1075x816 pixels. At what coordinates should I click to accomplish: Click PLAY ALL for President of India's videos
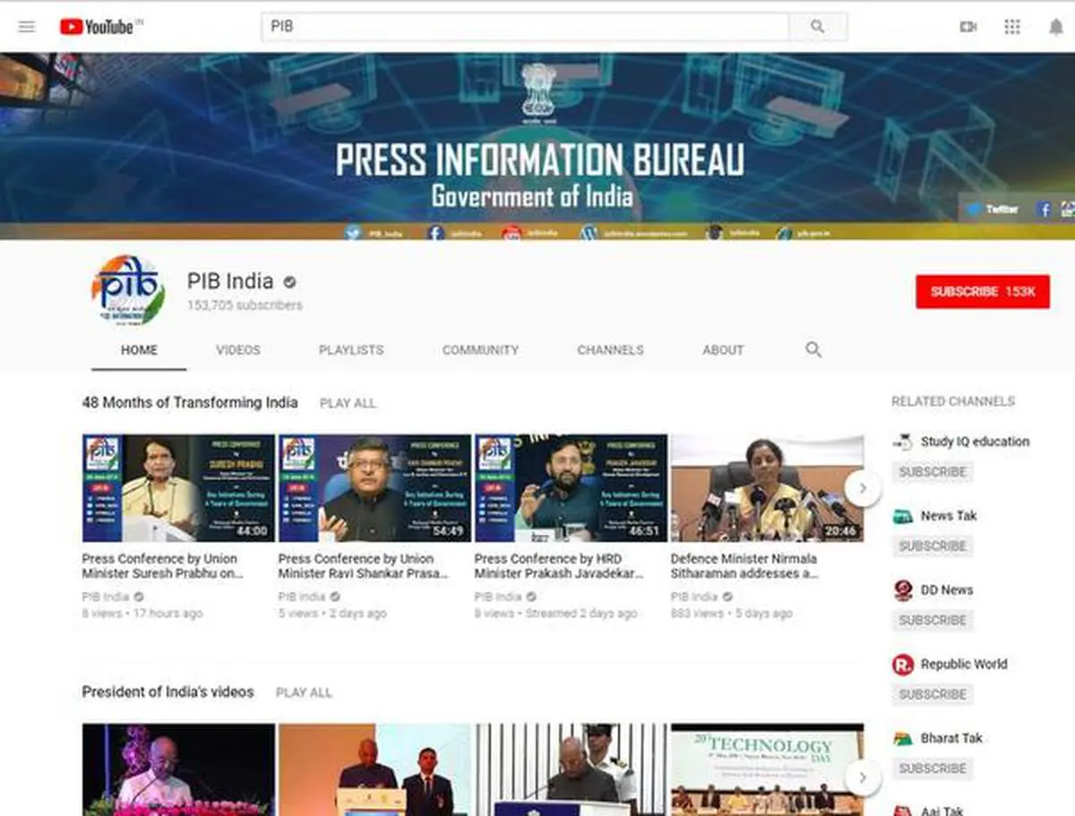pos(304,692)
